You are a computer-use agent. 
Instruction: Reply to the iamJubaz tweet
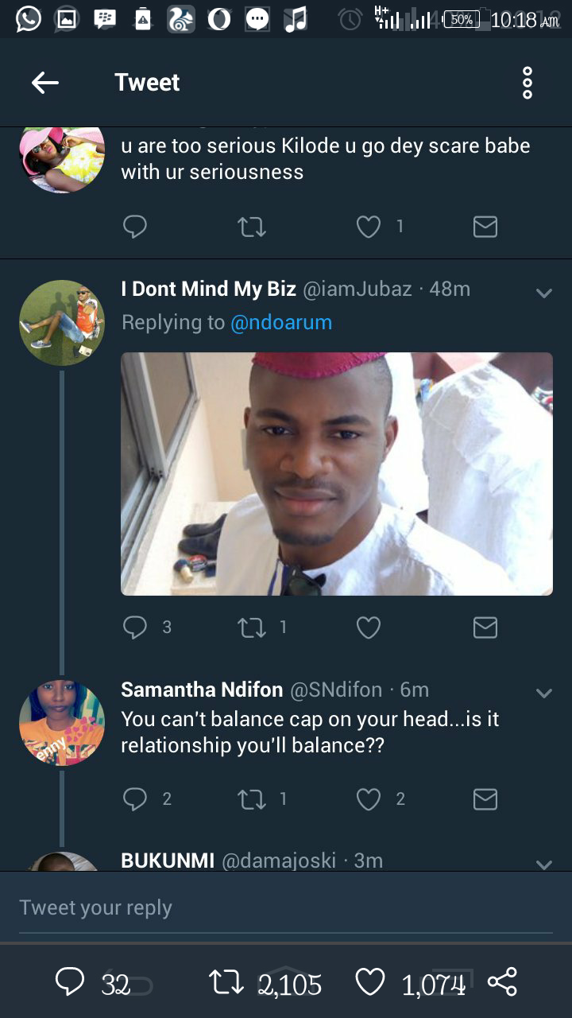coord(135,628)
